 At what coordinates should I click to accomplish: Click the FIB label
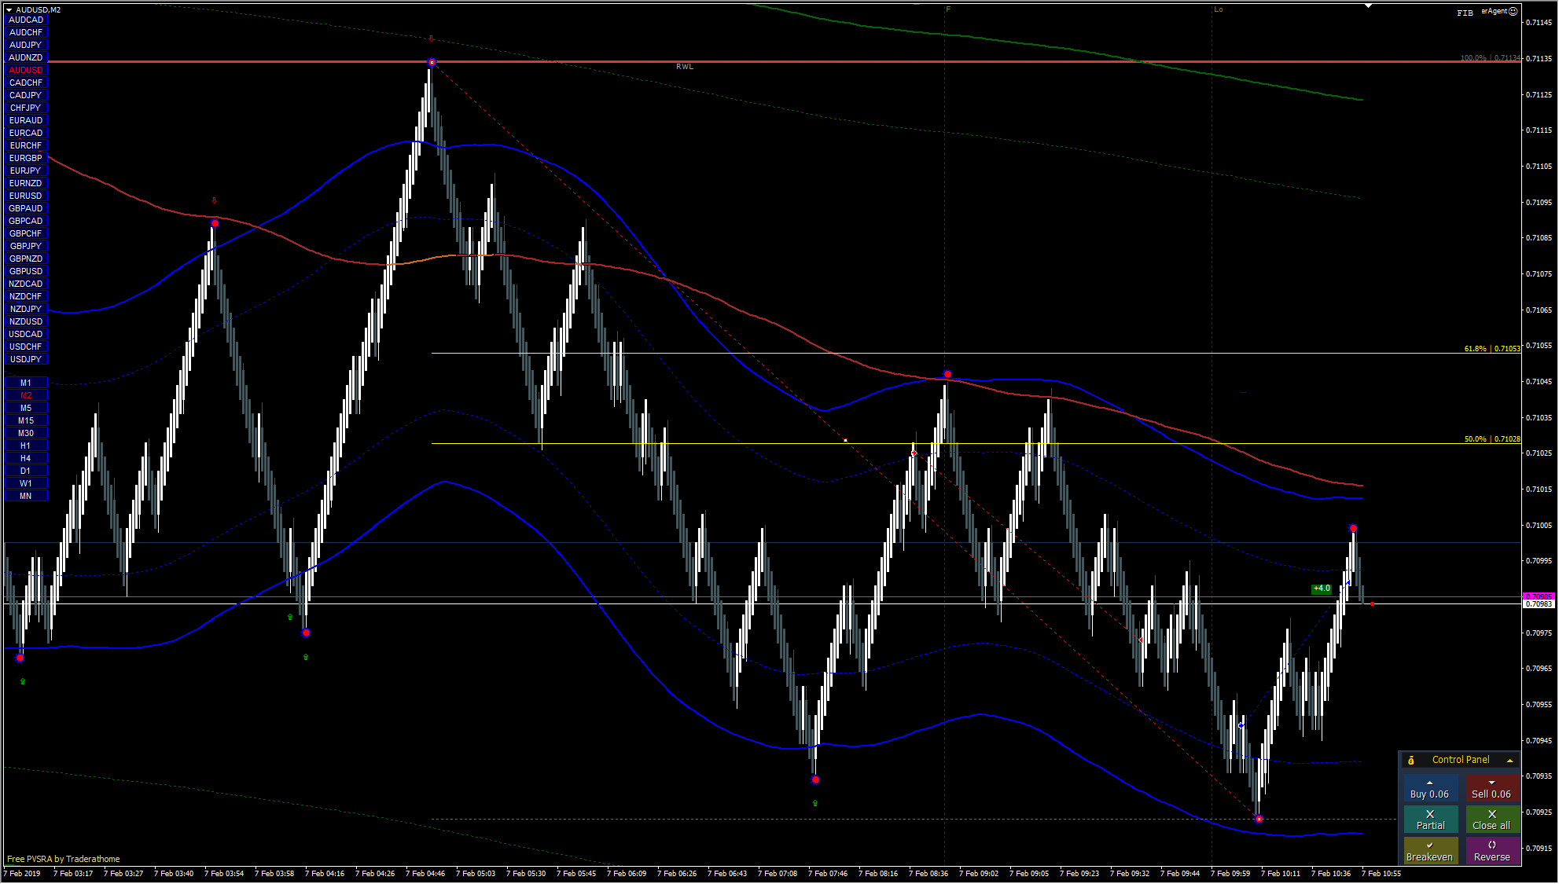[x=1465, y=13]
